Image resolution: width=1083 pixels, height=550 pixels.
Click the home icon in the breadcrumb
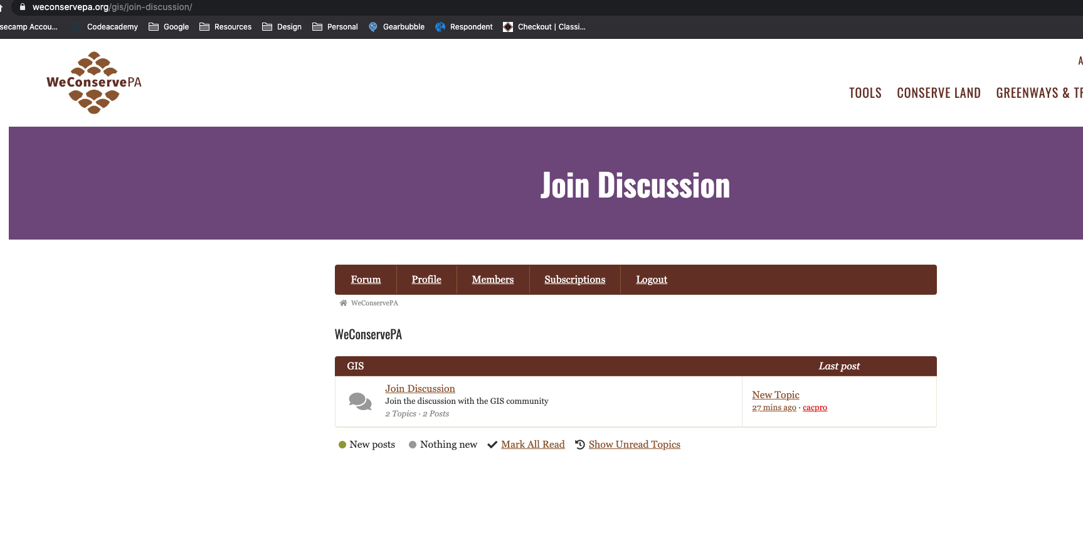point(343,303)
